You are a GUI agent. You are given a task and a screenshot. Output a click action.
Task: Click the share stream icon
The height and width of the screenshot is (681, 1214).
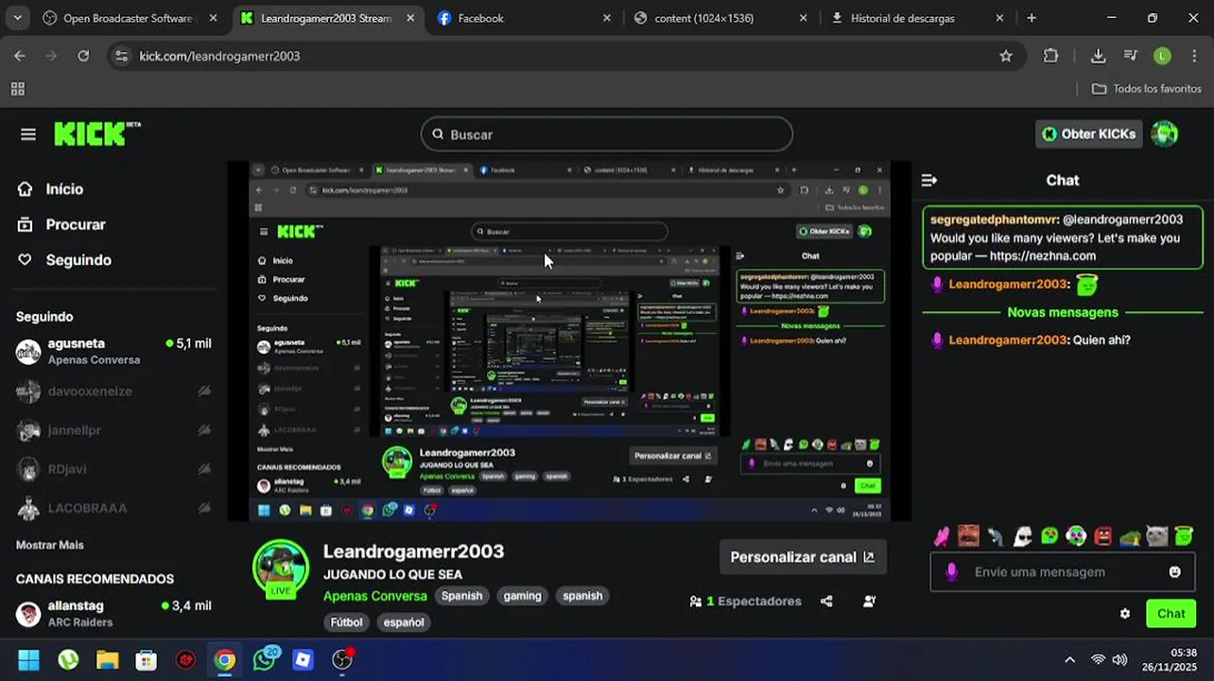pyautogui.click(x=826, y=602)
